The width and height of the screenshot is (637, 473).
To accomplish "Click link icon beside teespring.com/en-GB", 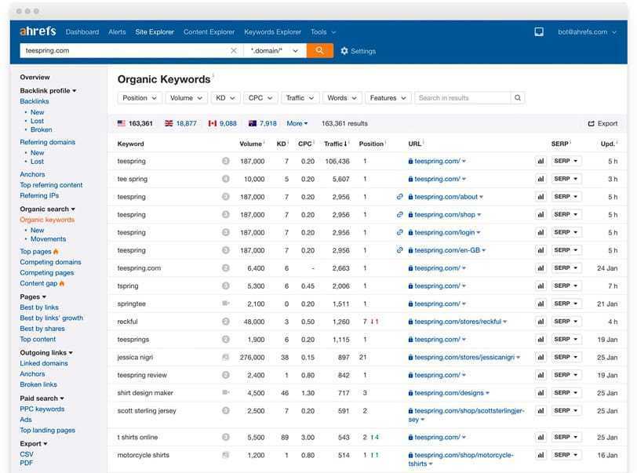I will click(400, 250).
